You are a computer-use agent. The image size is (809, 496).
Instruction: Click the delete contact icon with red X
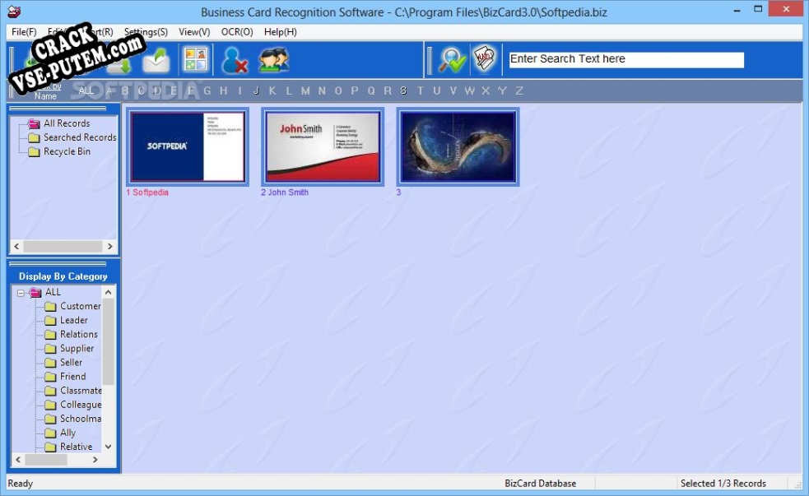236,58
